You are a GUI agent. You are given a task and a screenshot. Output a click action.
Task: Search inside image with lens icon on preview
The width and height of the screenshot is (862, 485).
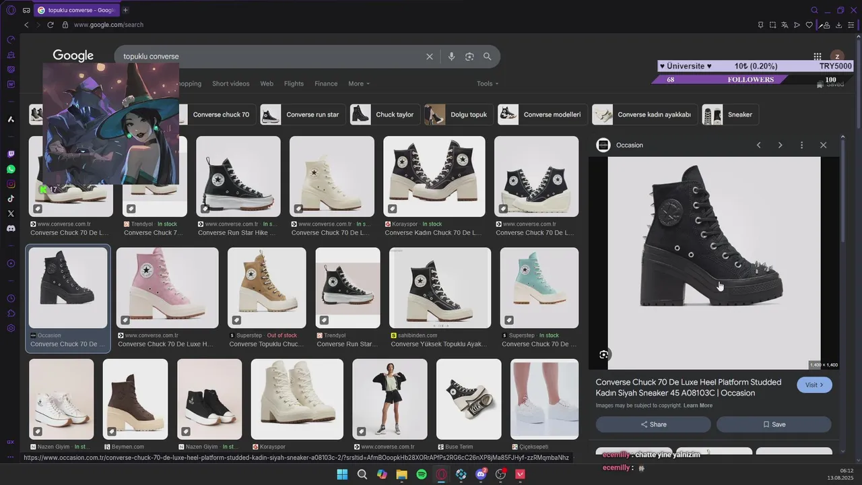[x=604, y=354]
